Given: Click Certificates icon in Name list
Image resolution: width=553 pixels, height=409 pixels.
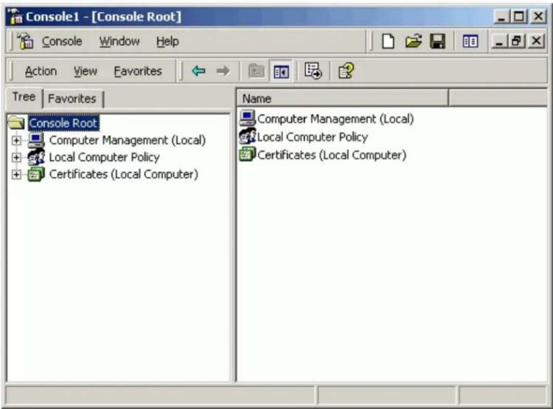Looking at the screenshot, I should click(x=248, y=154).
